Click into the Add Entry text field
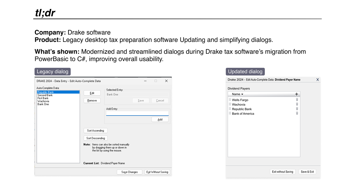The width and height of the screenshot is (355, 189). (x=137, y=113)
